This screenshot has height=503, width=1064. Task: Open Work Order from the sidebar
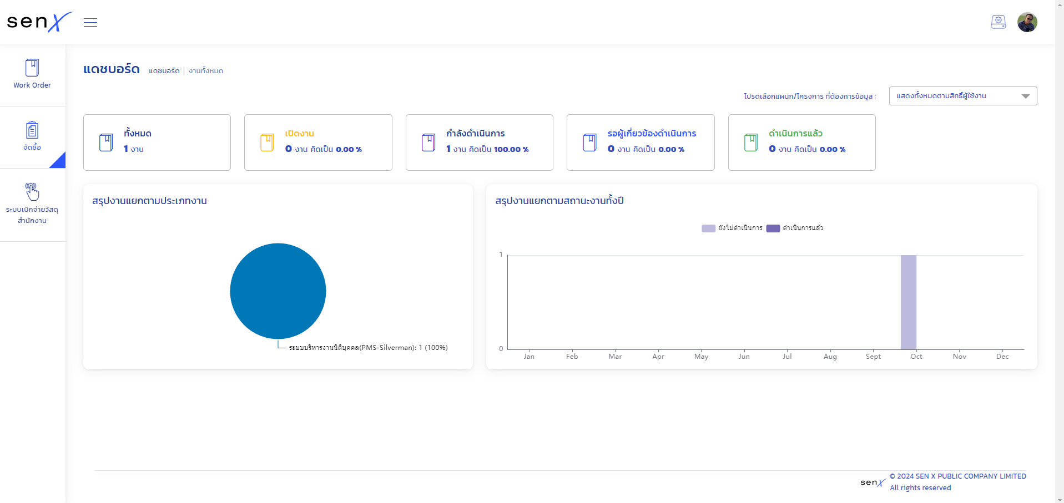pos(32,74)
